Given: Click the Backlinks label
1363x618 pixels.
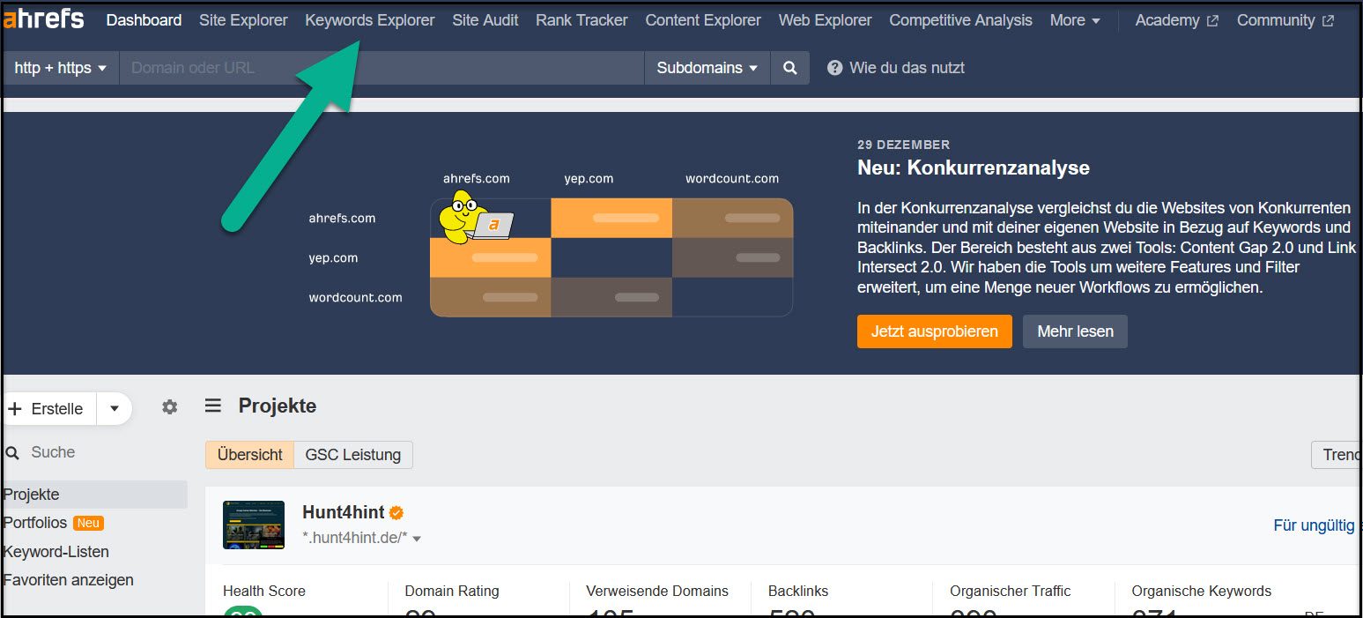Looking at the screenshot, I should pyautogui.click(x=798, y=591).
